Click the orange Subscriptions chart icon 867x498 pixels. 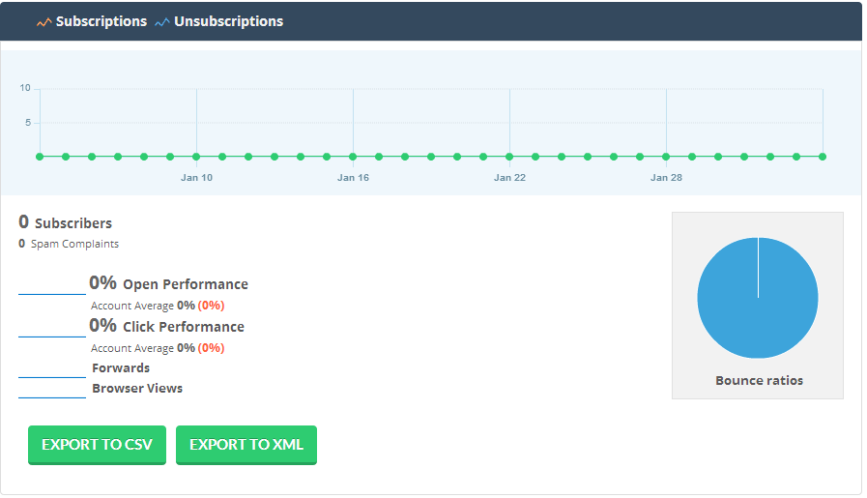[43, 22]
